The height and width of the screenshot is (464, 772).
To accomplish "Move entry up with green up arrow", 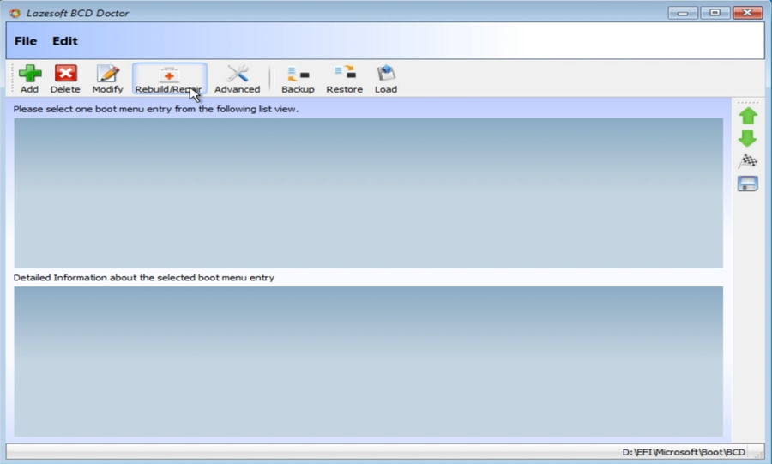I will (747, 117).
